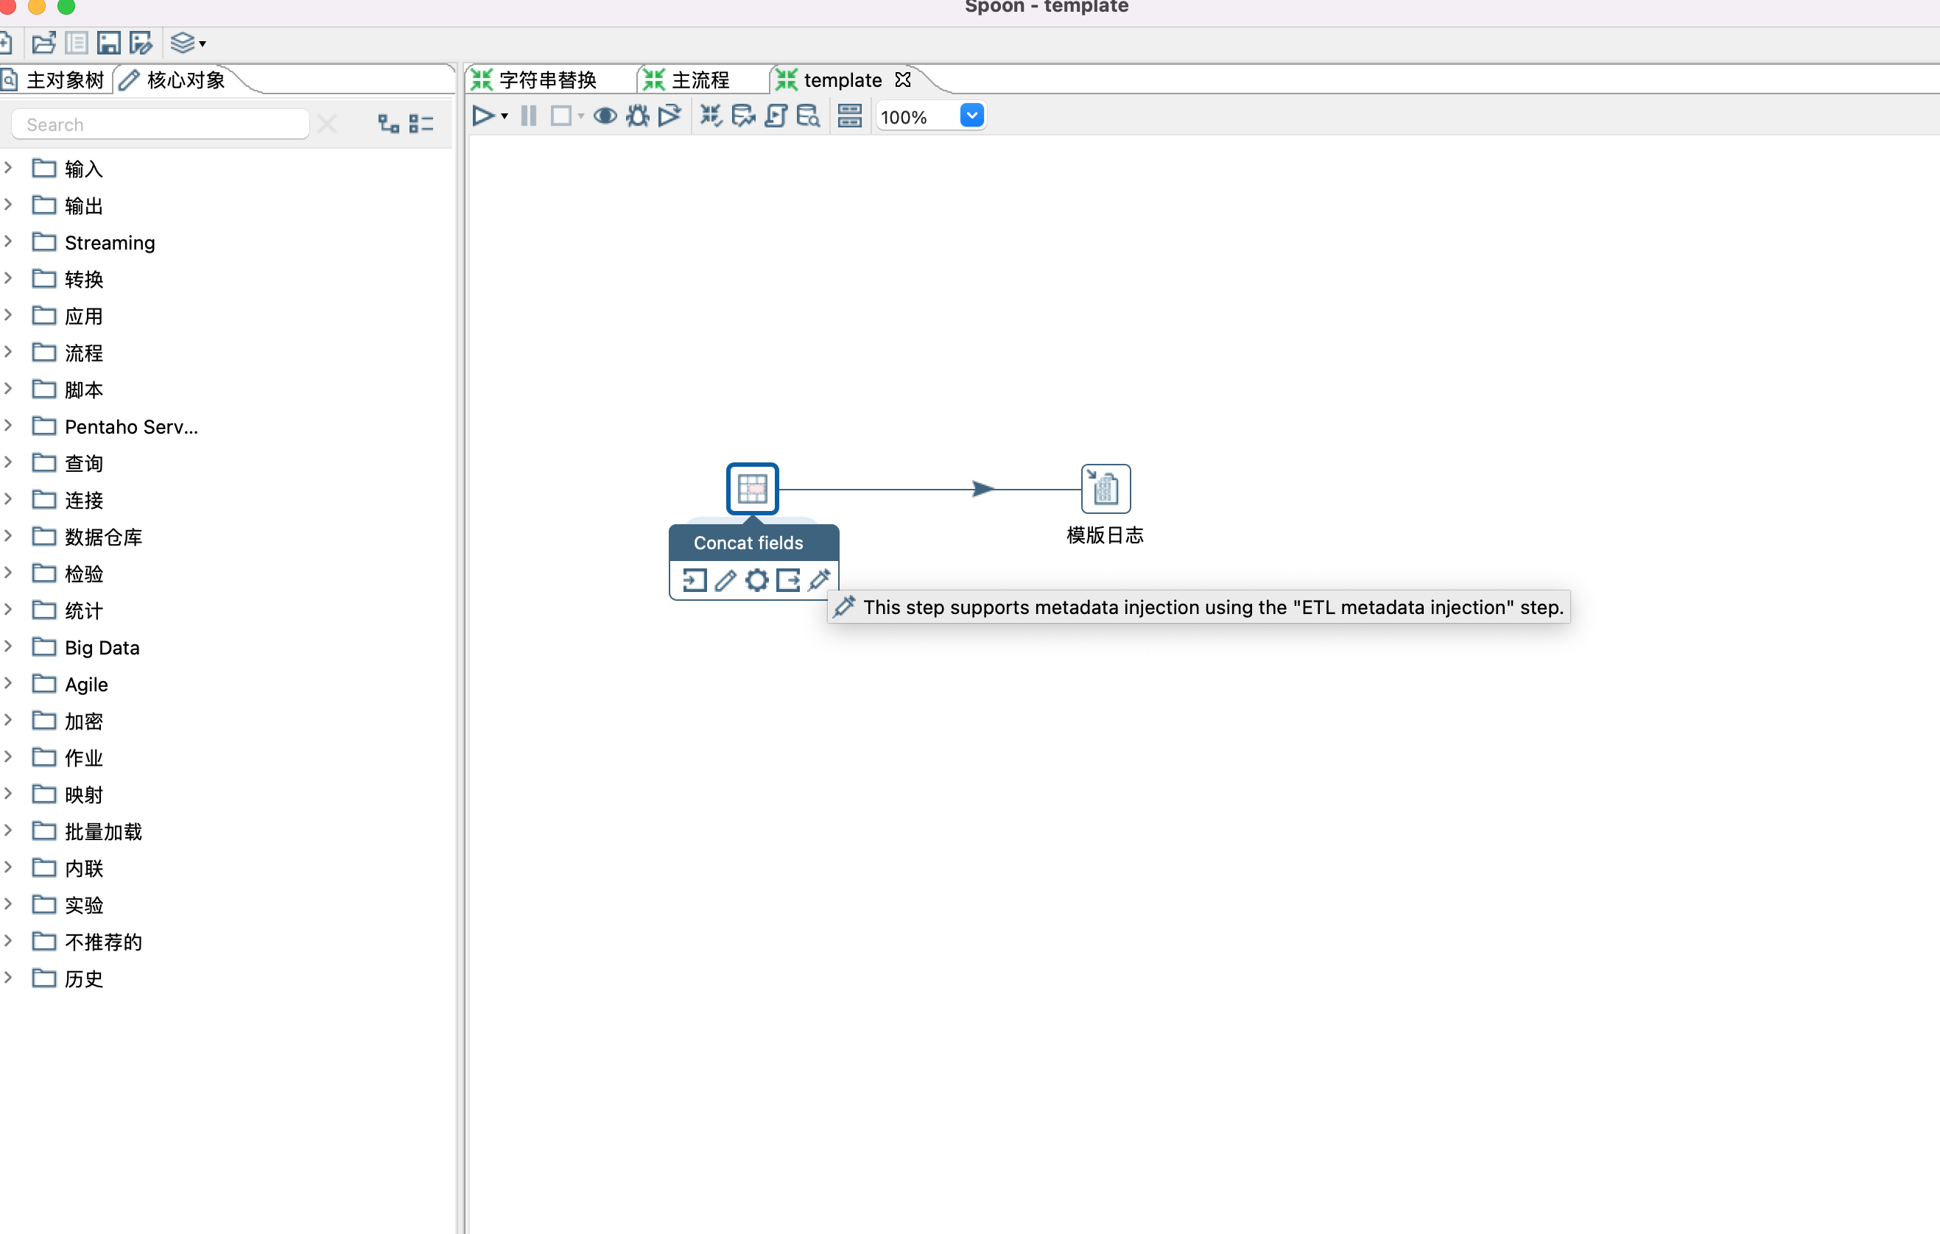
Task: Click the show results panel icon
Action: pyautogui.click(x=849, y=117)
